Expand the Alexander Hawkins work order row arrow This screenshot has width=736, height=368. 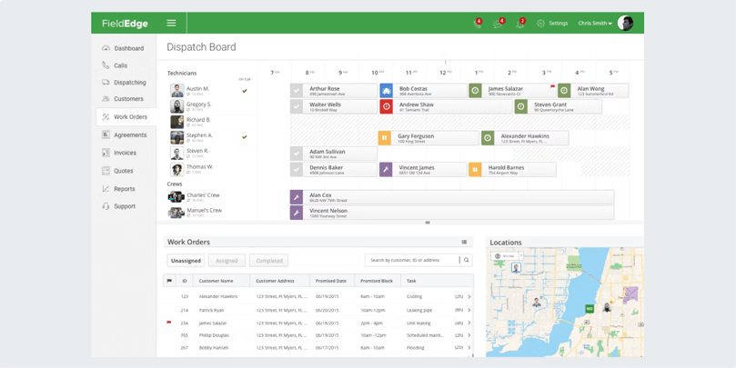[x=469, y=296]
